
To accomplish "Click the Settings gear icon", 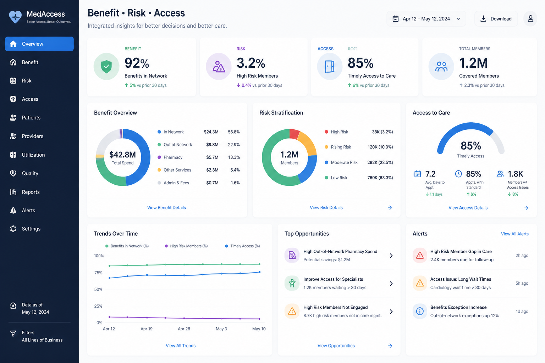I will point(13,229).
